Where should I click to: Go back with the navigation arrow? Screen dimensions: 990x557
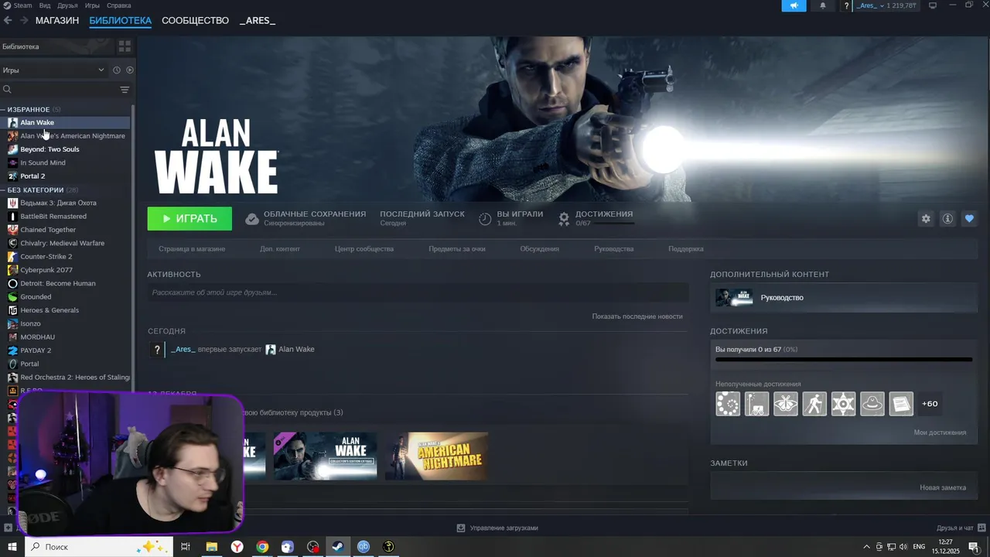click(8, 20)
